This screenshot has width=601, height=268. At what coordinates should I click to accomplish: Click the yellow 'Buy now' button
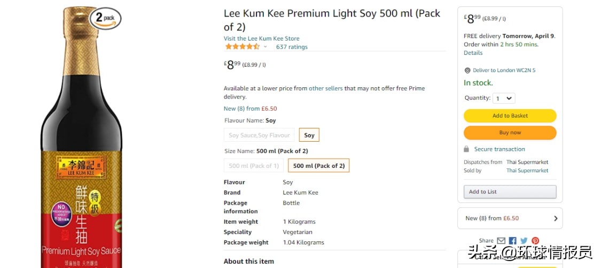click(510, 133)
